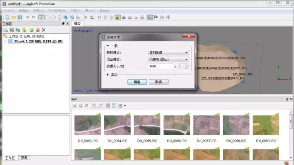The width and height of the screenshot is (294, 165).
Task: Open the mapping mode dropdown (正射影像)
Action: 169,53
